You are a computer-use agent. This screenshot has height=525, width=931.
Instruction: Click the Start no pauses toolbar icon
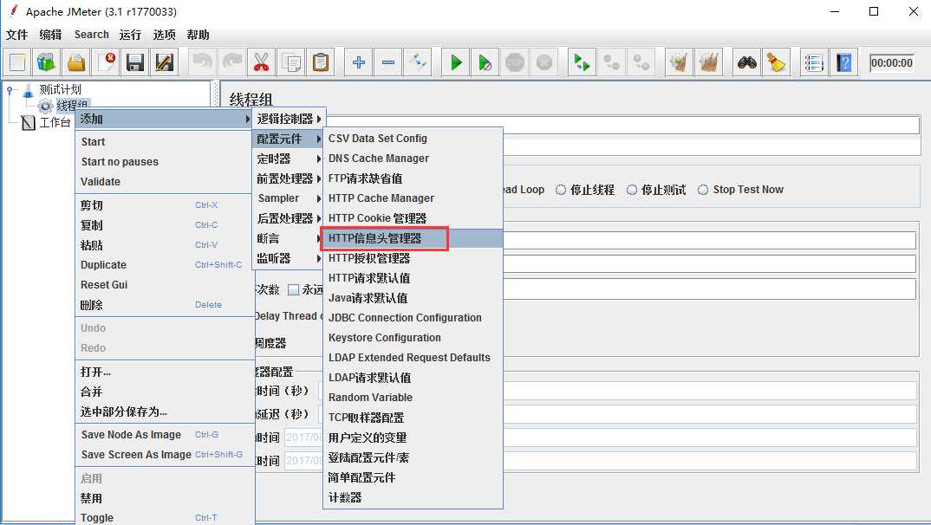[x=485, y=62]
